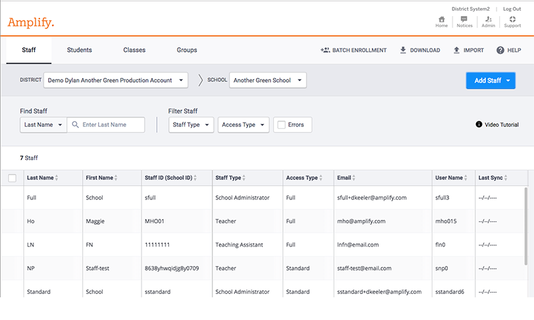Screen dimensions: 534x320
Task: Click the Log Out link
Action: click(512, 9)
